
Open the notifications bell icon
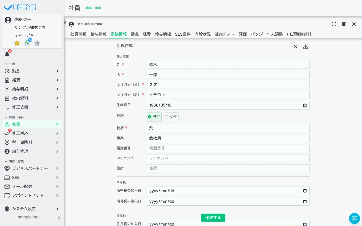pyautogui.click(x=7, y=54)
